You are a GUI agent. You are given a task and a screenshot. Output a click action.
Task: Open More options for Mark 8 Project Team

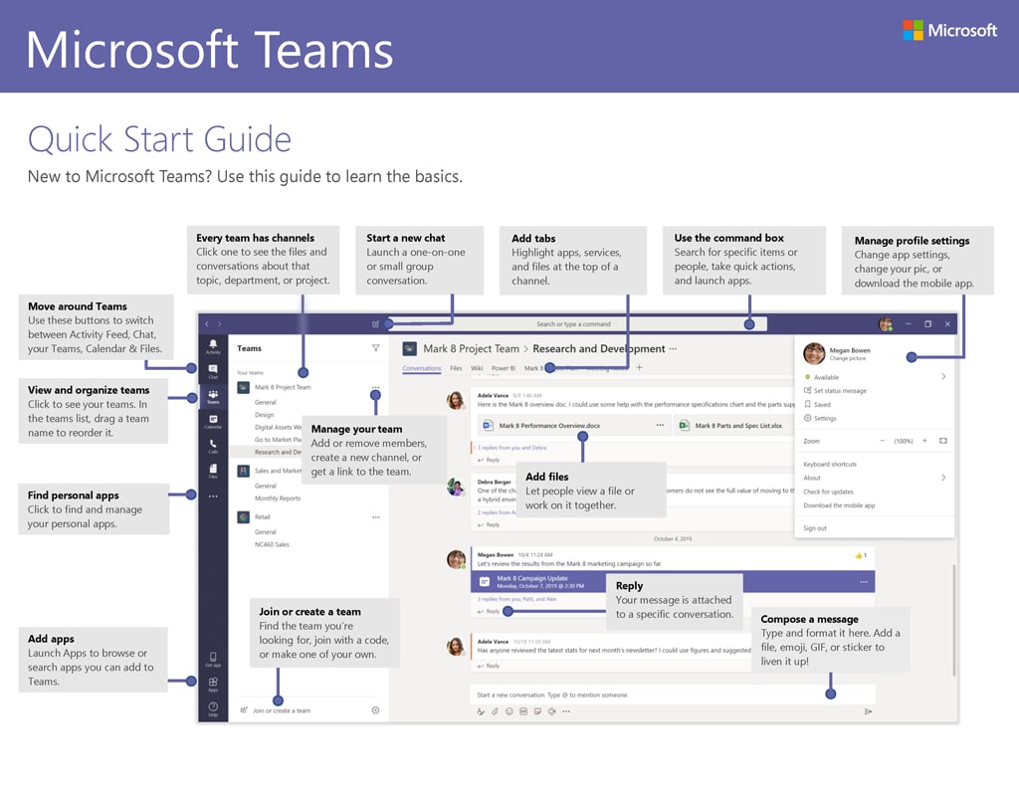tap(376, 385)
